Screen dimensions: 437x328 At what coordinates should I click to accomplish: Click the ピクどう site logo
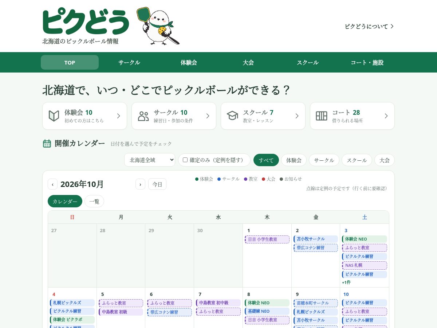click(x=86, y=22)
